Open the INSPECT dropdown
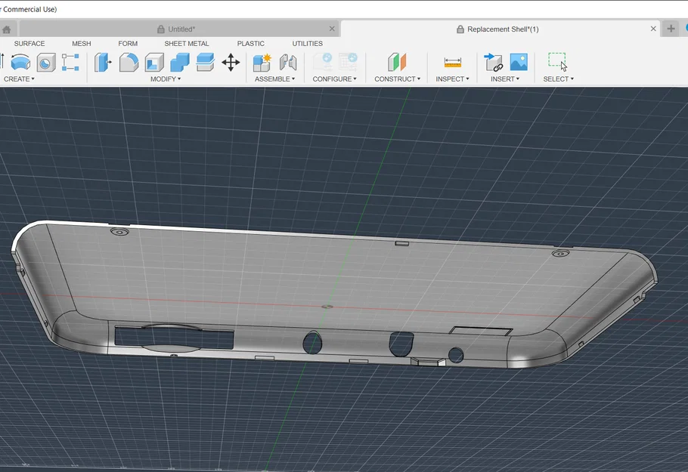The image size is (688, 472). [452, 79]
